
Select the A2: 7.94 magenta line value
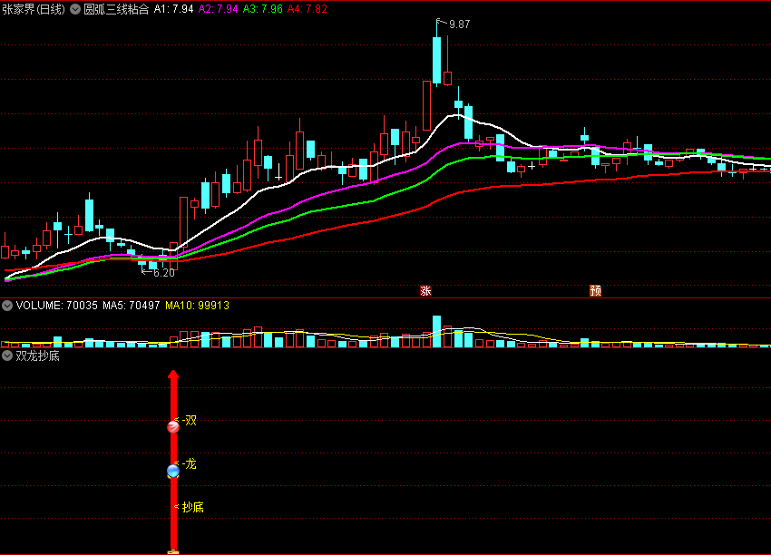pos(218,9)
